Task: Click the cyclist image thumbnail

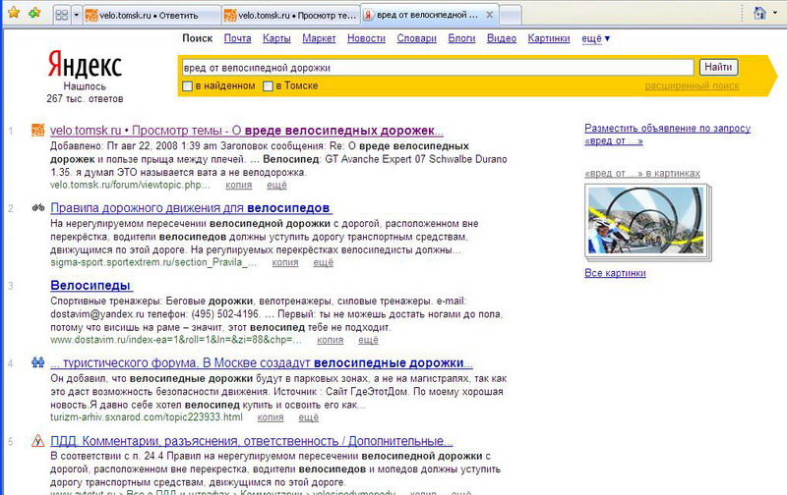Action: (646, 220)
